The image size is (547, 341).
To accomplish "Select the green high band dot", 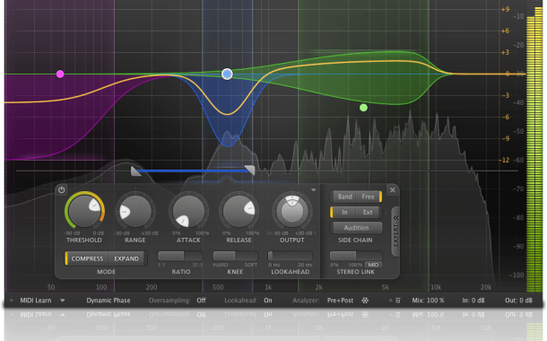I will tap(363, 108).
